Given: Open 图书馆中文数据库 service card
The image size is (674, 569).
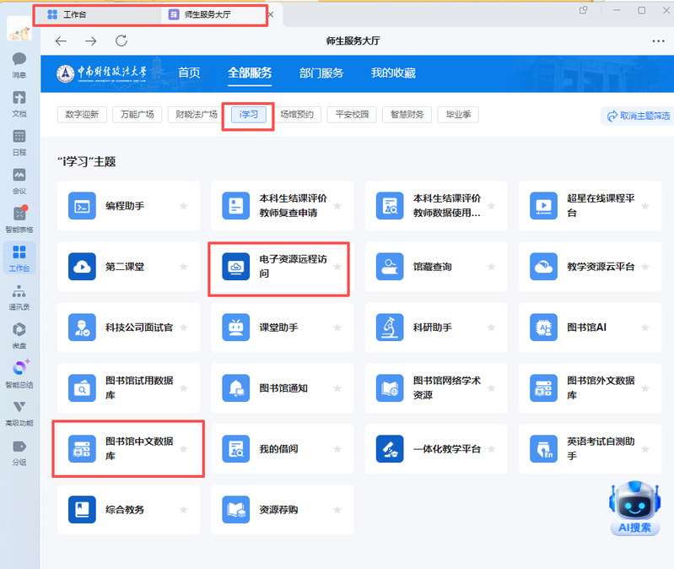Looking at the screenshot, I should [128, 448].
